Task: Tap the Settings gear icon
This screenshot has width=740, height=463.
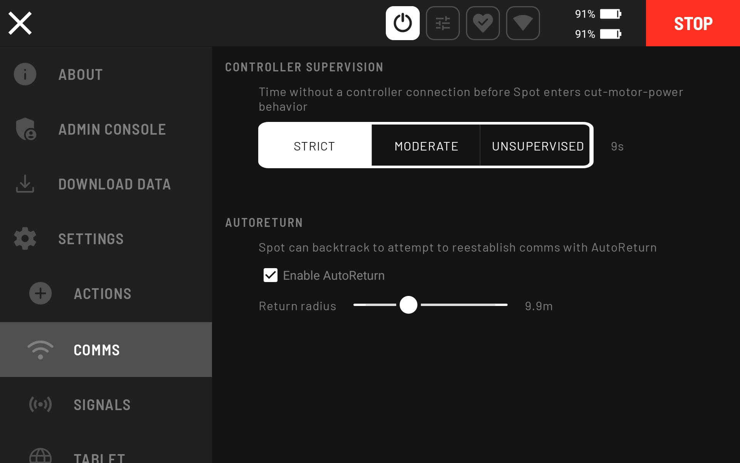Action: [25, 238]
